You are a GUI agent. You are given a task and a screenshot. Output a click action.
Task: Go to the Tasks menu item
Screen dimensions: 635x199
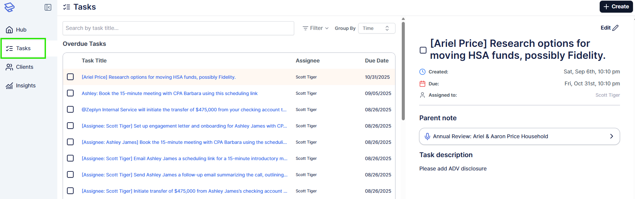click(x=23, y=49)
